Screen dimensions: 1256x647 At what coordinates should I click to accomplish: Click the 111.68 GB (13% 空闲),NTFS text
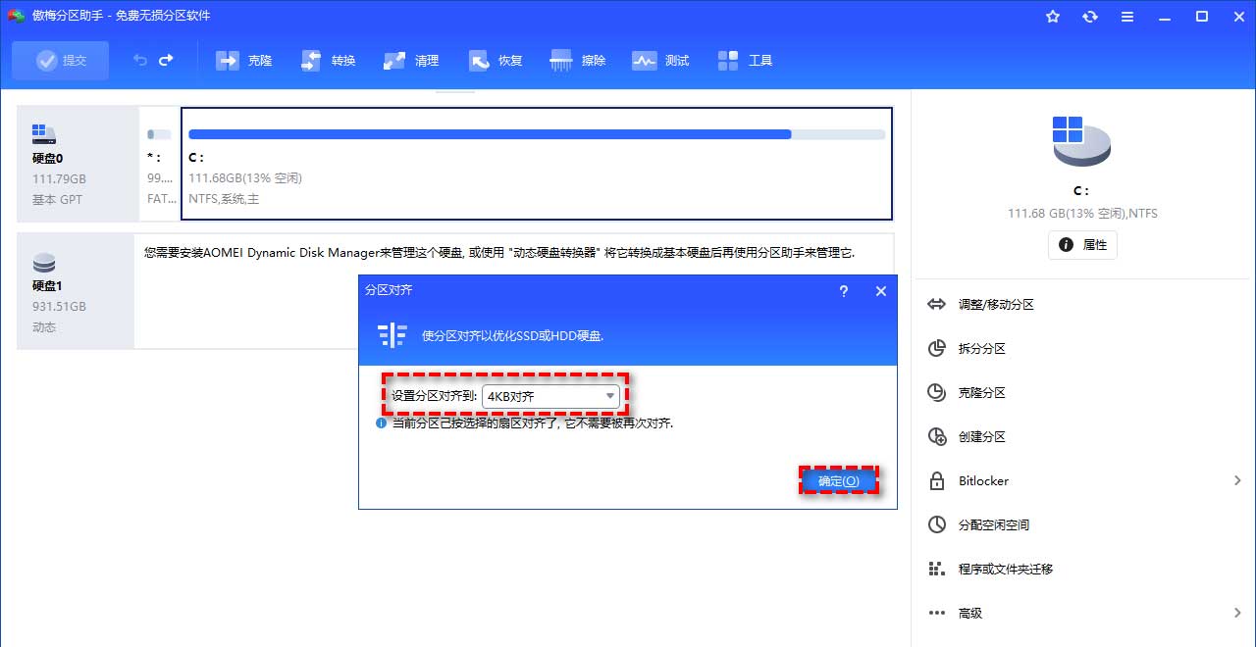[1081, 214]
